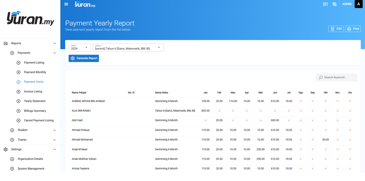Screen dimensions: 365x181
Task: Export the report as CSV
Action: [x=336, y=29]
